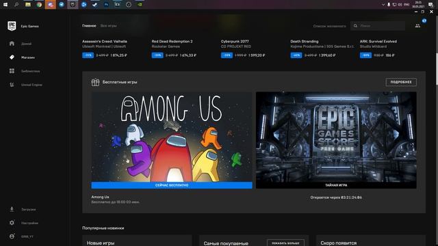Open the Windows notification center icon

coord(430,5)
